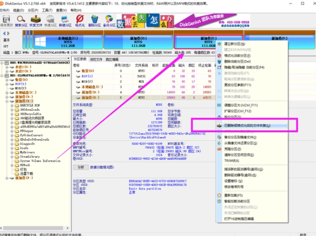Click the 保存更改 (Save Changes) toolbar icon
The height and width of the screenshot is (236, 316).
[7, 21]
